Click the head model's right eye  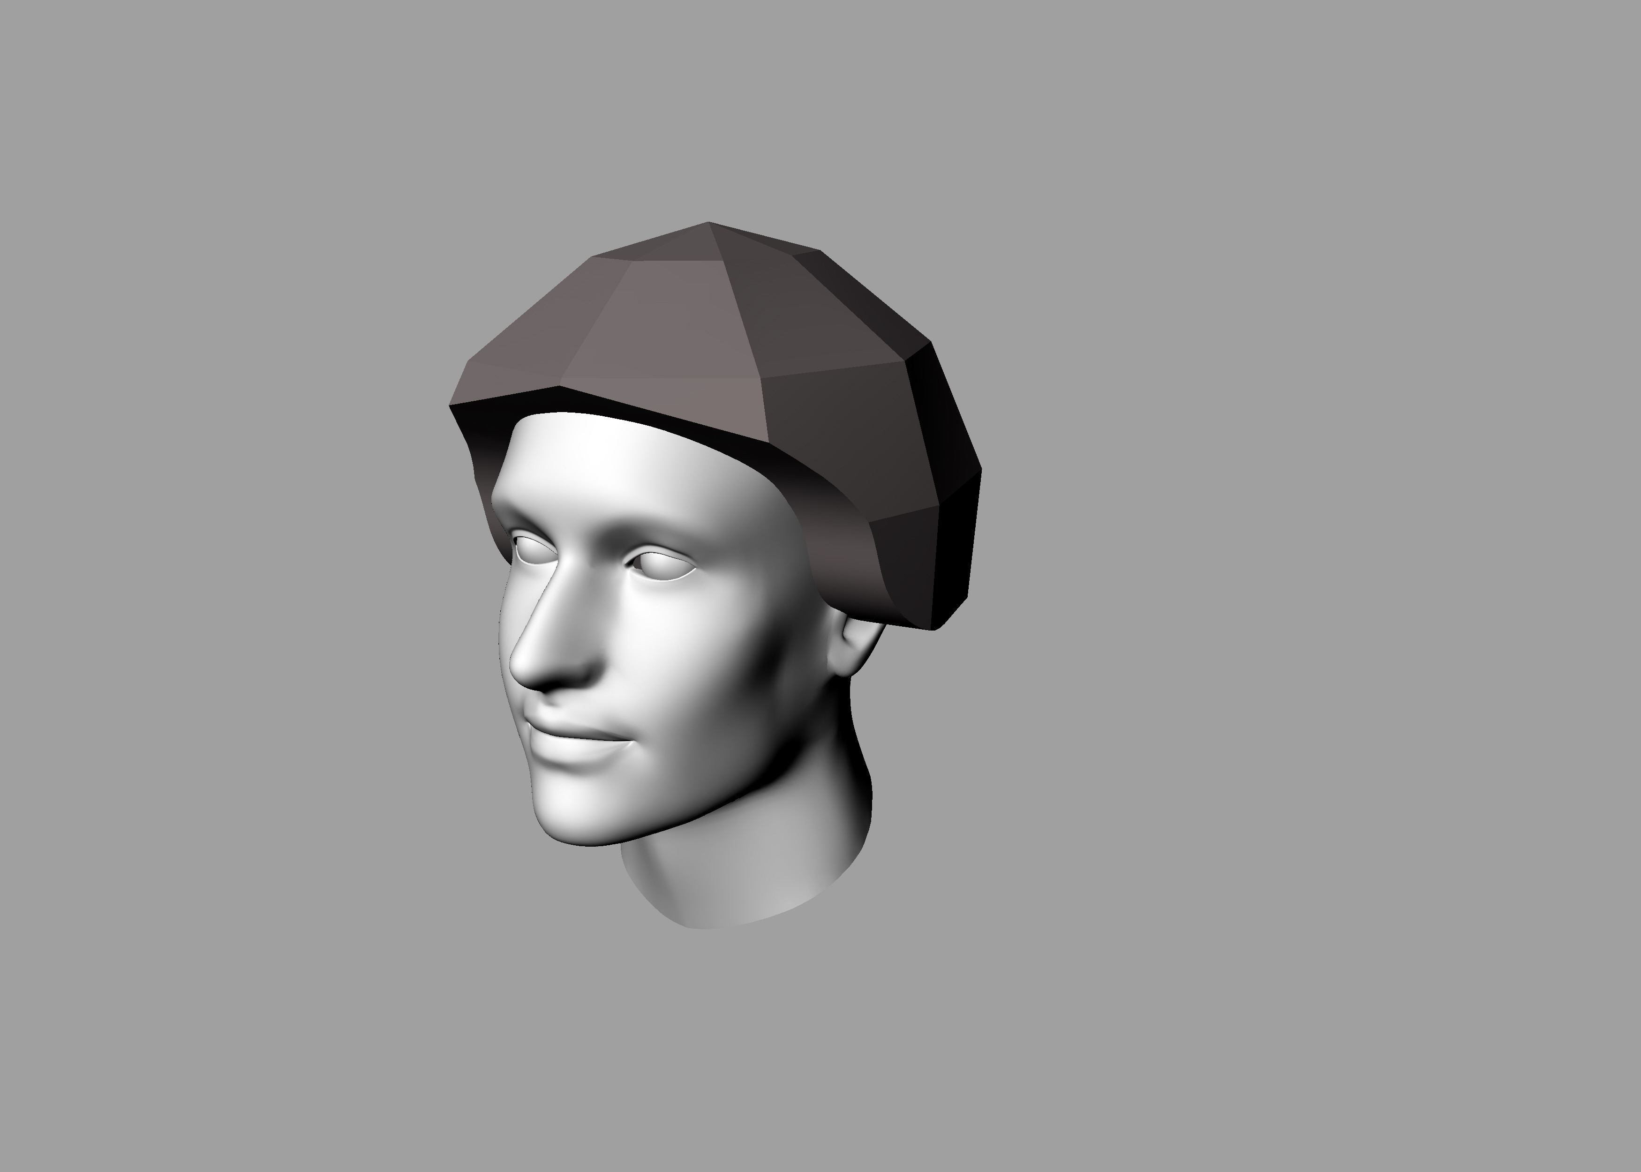662,566
